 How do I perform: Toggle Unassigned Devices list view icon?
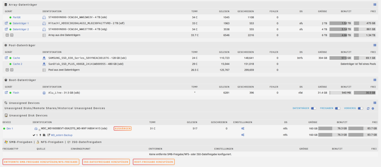(375, 103)
